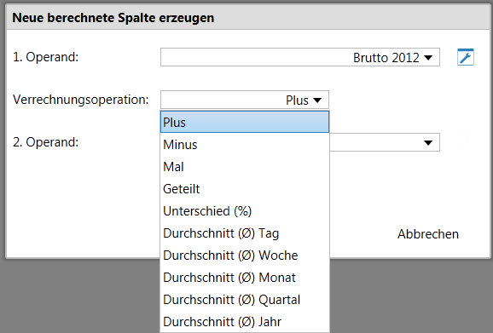The width and height of the screenshot is (493, 333).
Task: Click the Verrechnungsoperation label
Action: coord(81,100)
